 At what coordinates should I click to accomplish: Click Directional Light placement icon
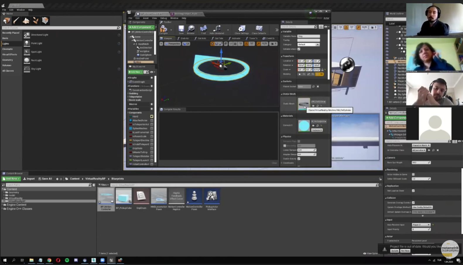click(27, 35)
